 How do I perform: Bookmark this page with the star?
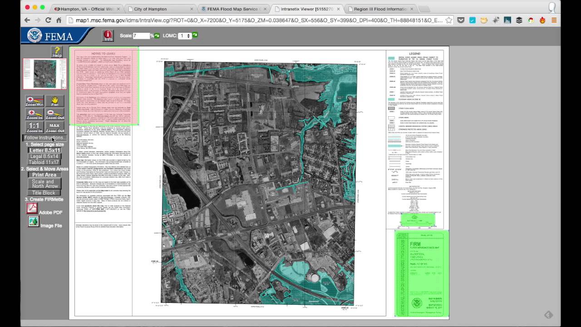coord(448,20)
